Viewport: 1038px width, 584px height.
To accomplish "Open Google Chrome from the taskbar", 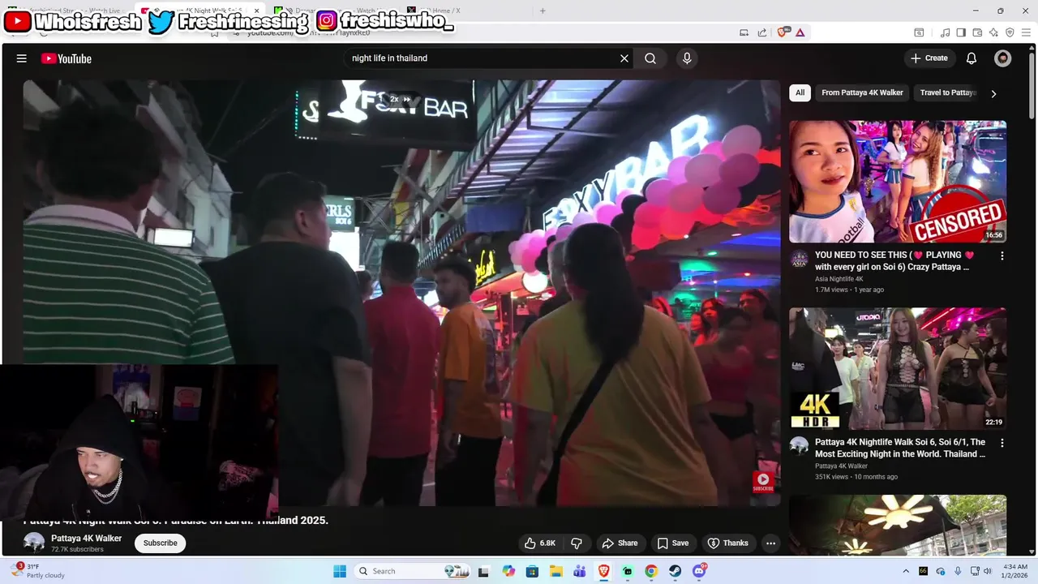I will [x=651, y=571].
